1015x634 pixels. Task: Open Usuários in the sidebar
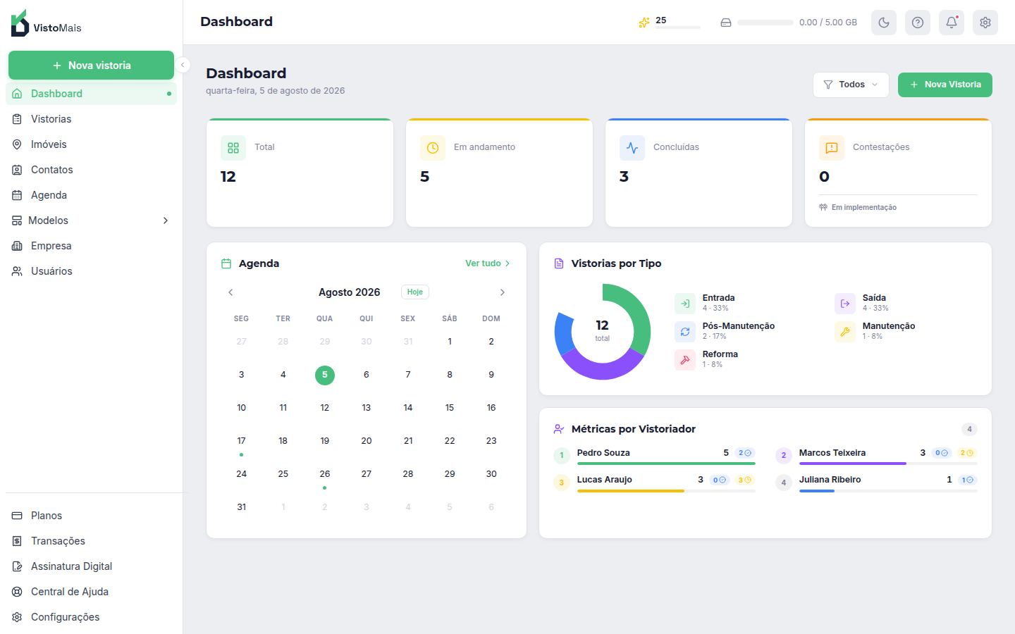click(x=91, y=271)
